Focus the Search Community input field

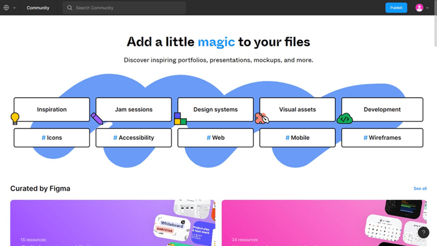124,8
